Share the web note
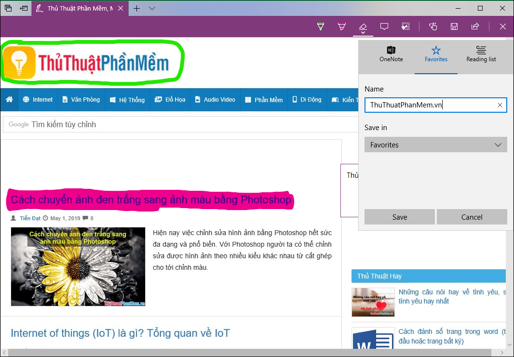514x357 pixels. (475, 26)
